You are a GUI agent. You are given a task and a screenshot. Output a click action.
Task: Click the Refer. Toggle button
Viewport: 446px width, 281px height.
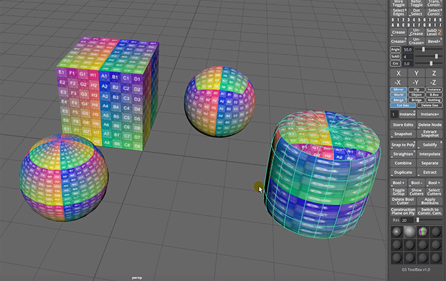[x=416, y=3]
